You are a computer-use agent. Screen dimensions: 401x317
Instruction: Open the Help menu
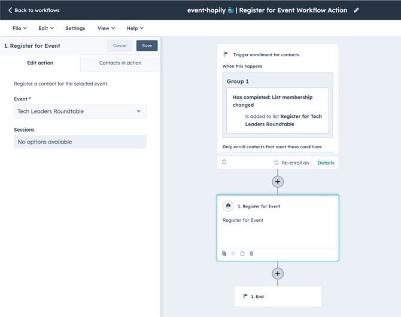pyautogui.click(x=135, y=28)
